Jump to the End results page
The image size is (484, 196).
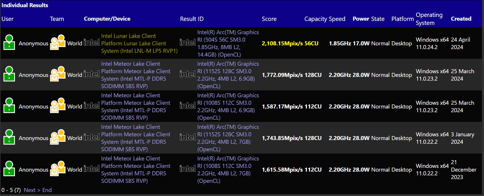tap(47, 190)
